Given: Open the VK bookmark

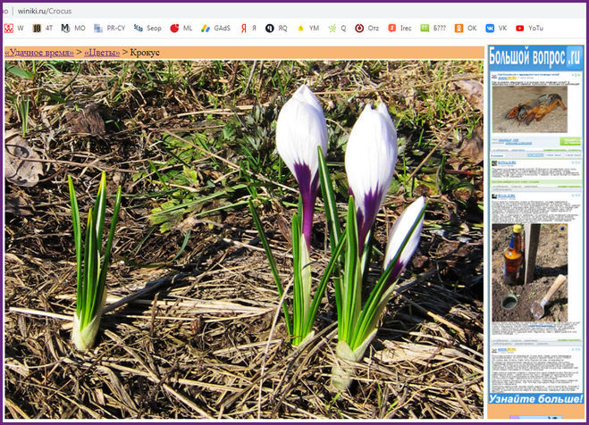Looking at the screenshot, I should pyautogui.click(x=496, y=29).
